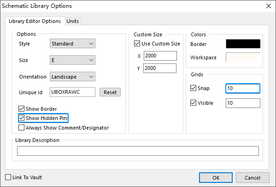Reset the Unique Id

(110, 92)
